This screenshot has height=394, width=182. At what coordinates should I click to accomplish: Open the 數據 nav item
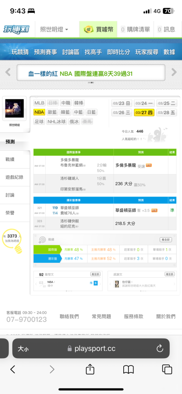169,52
